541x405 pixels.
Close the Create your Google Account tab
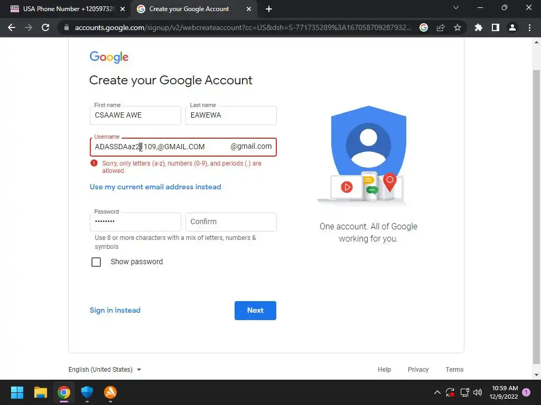coord(249,9)
